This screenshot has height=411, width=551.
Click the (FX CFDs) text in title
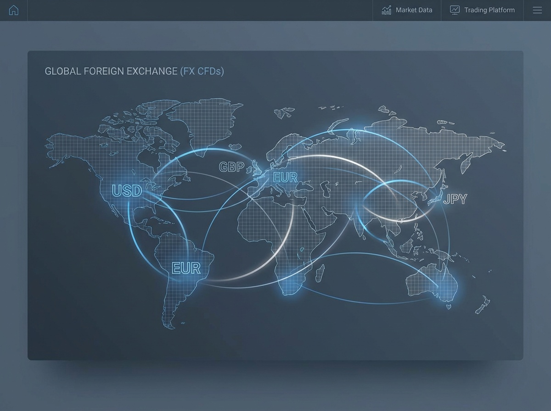coord(202,71)
